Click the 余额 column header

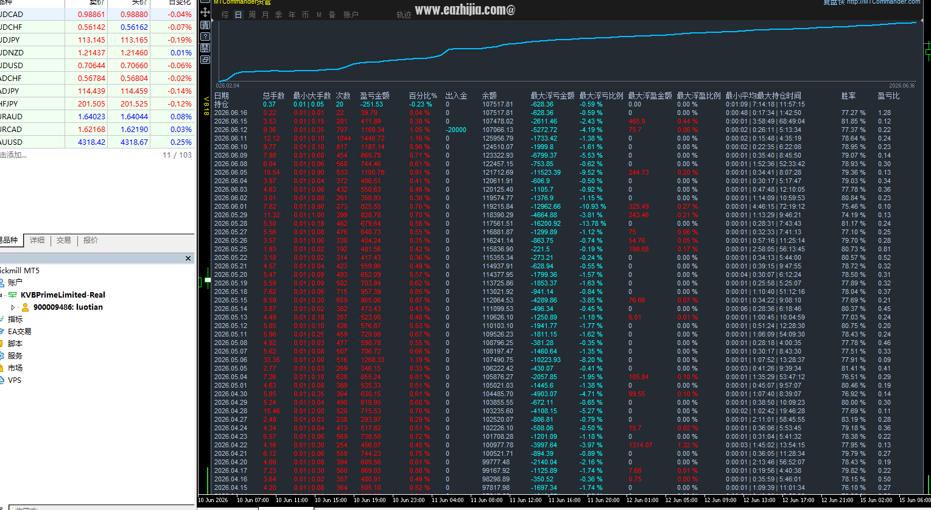click(490, 96)
